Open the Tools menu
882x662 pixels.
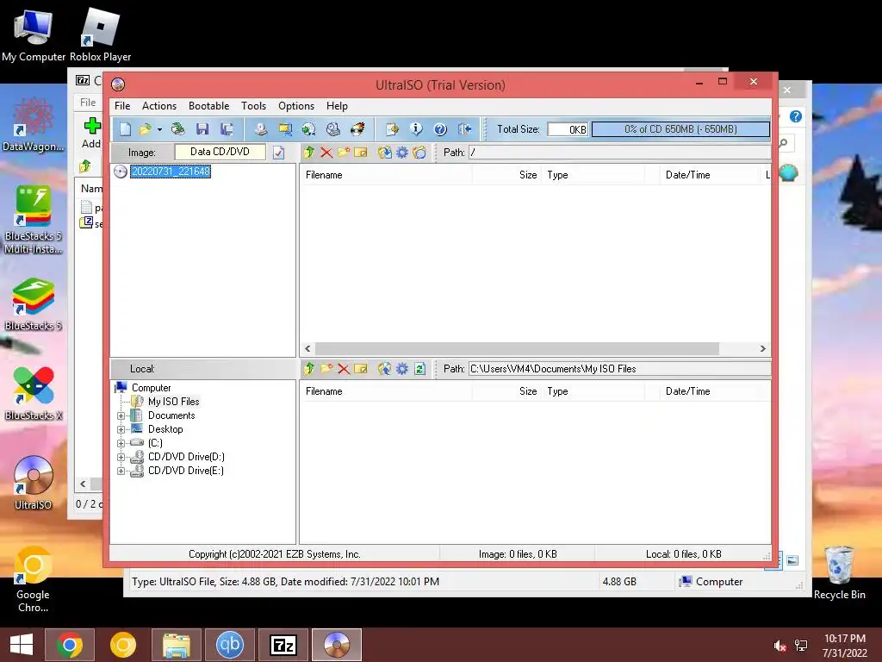coord(254,106)
